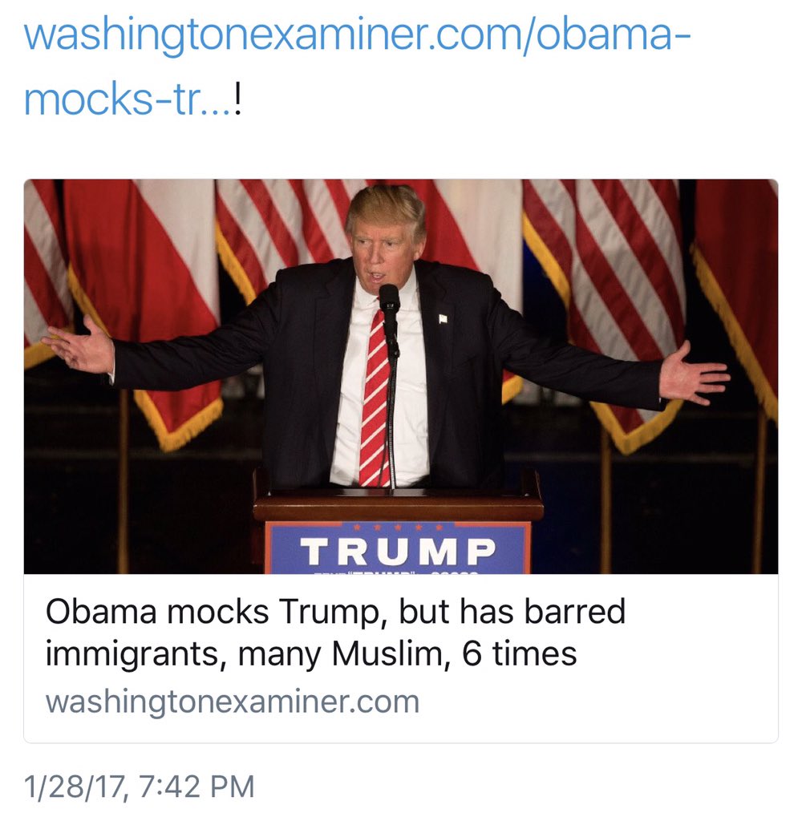Click the speaker's outstretched left-side hand
The height and width of the screenshot is (821, 802).
(79, 345)
